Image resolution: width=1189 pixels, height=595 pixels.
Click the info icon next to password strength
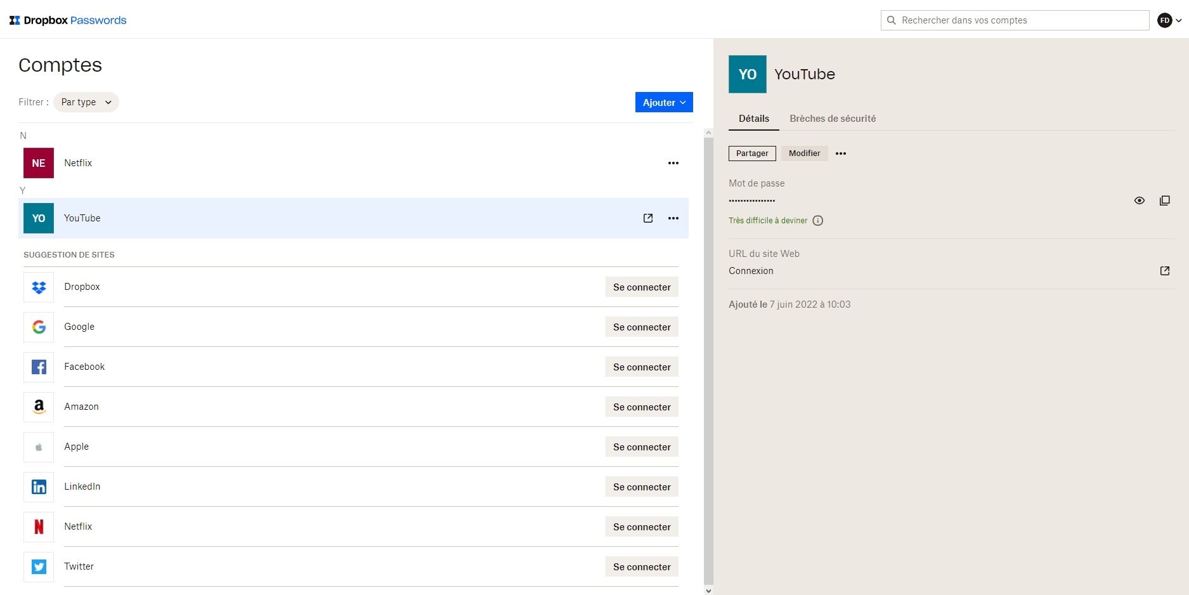(x=818, y=220)
